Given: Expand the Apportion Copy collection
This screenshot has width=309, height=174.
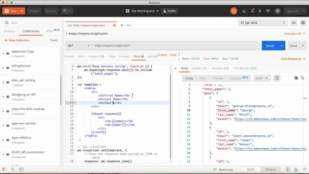Looking at the screenshot, I should (3, 54).
